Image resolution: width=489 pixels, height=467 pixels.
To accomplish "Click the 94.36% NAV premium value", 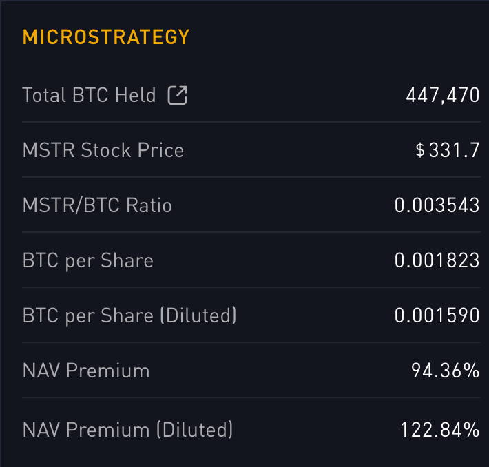I will (445, 371).
